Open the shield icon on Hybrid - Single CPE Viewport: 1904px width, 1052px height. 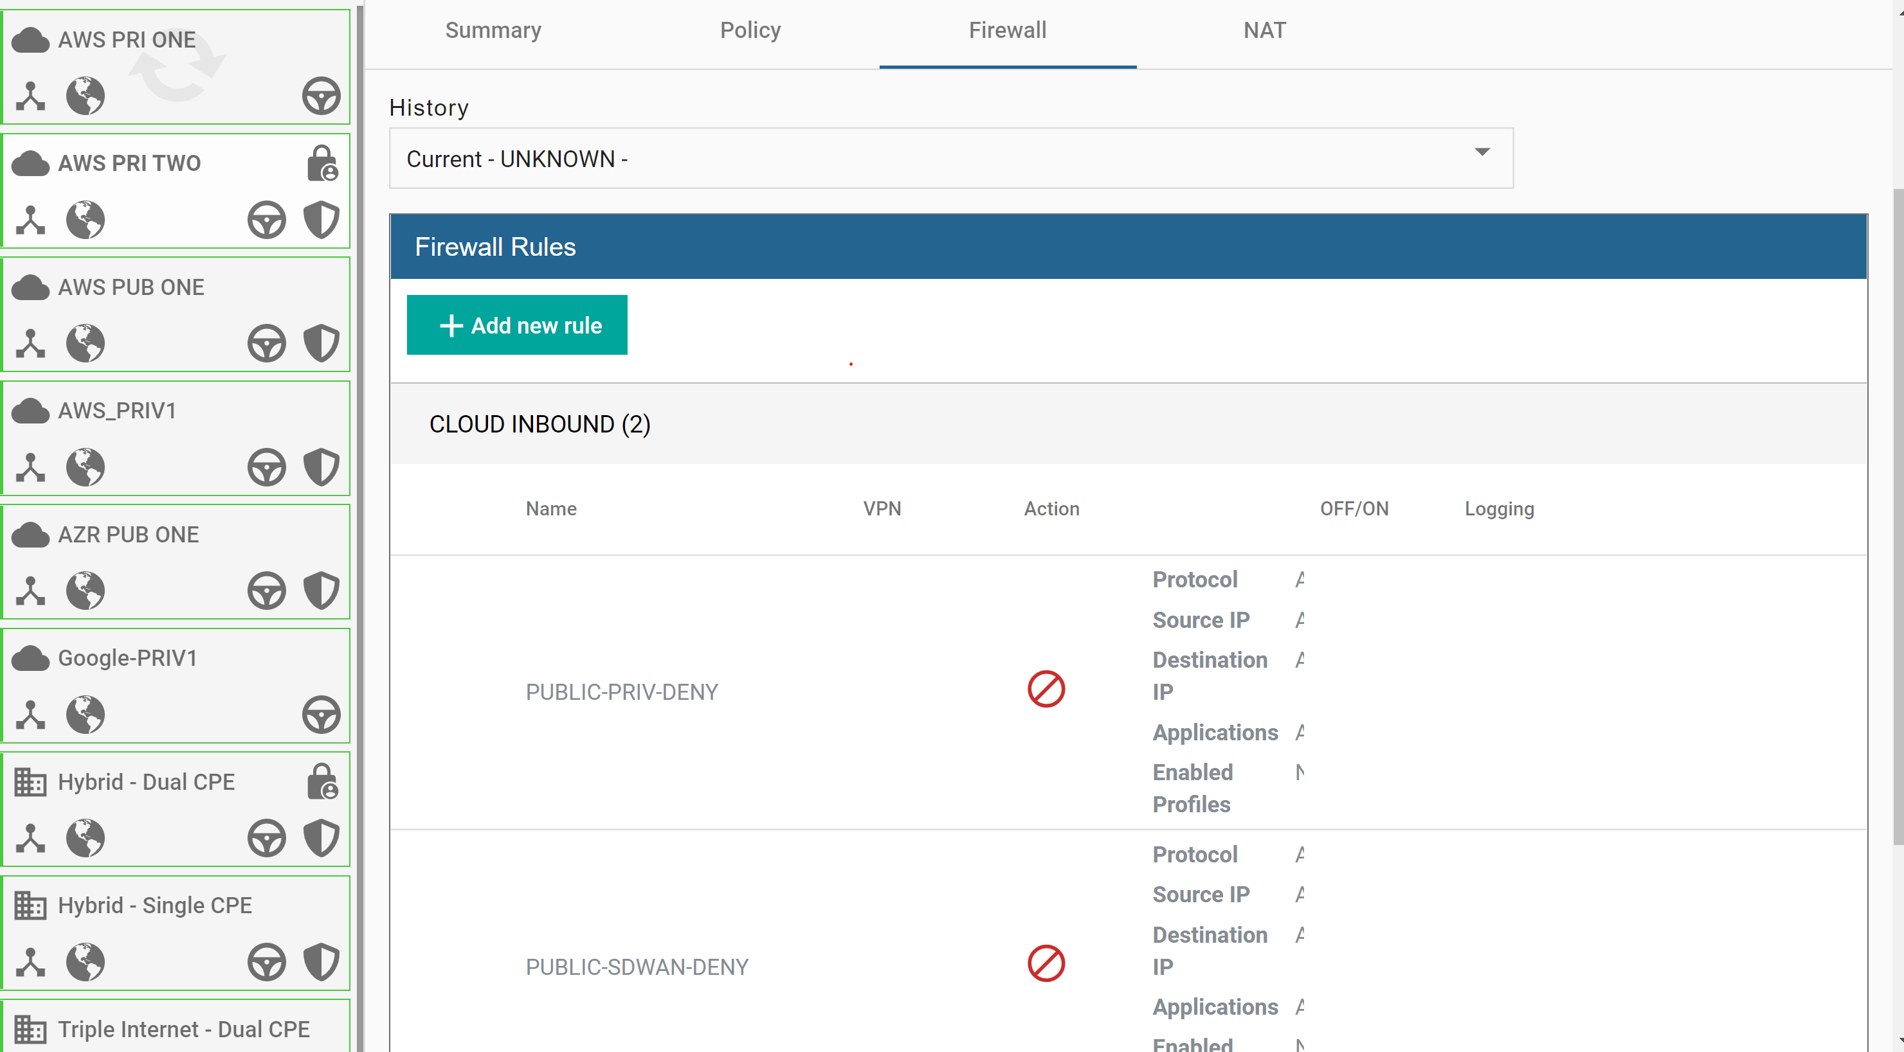click(321, 963)
